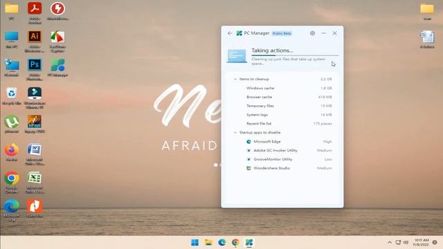443x249 pixels.
Task: Open the taskbar clock and date
Action: pyautogui.click(x=422, y=243)
